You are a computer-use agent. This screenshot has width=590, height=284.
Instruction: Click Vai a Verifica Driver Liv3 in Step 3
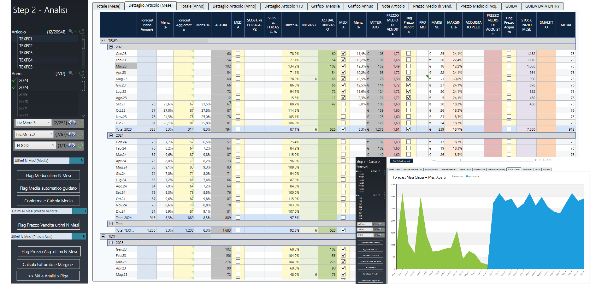401,161
